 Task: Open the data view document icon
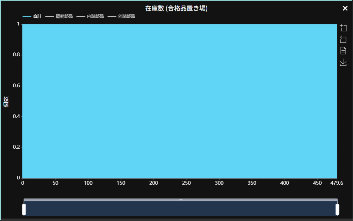coord(343,51)
